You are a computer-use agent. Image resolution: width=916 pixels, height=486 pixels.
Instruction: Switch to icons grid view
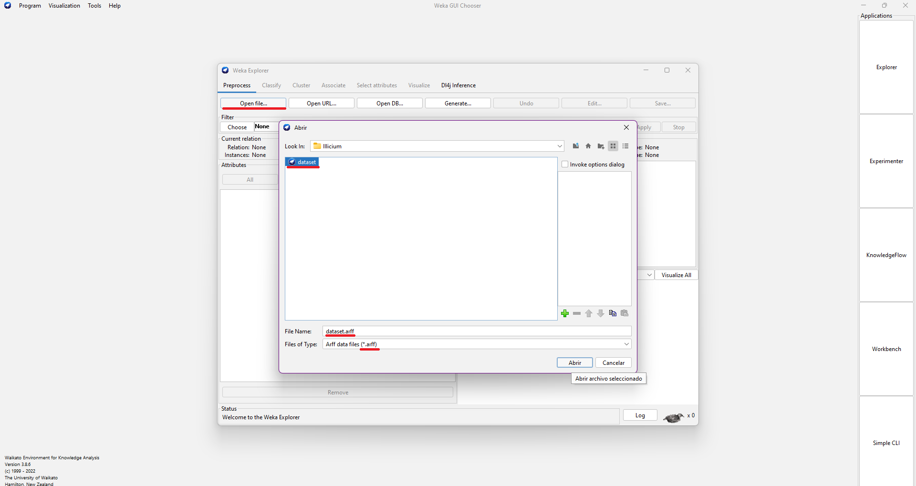point(613,146)
